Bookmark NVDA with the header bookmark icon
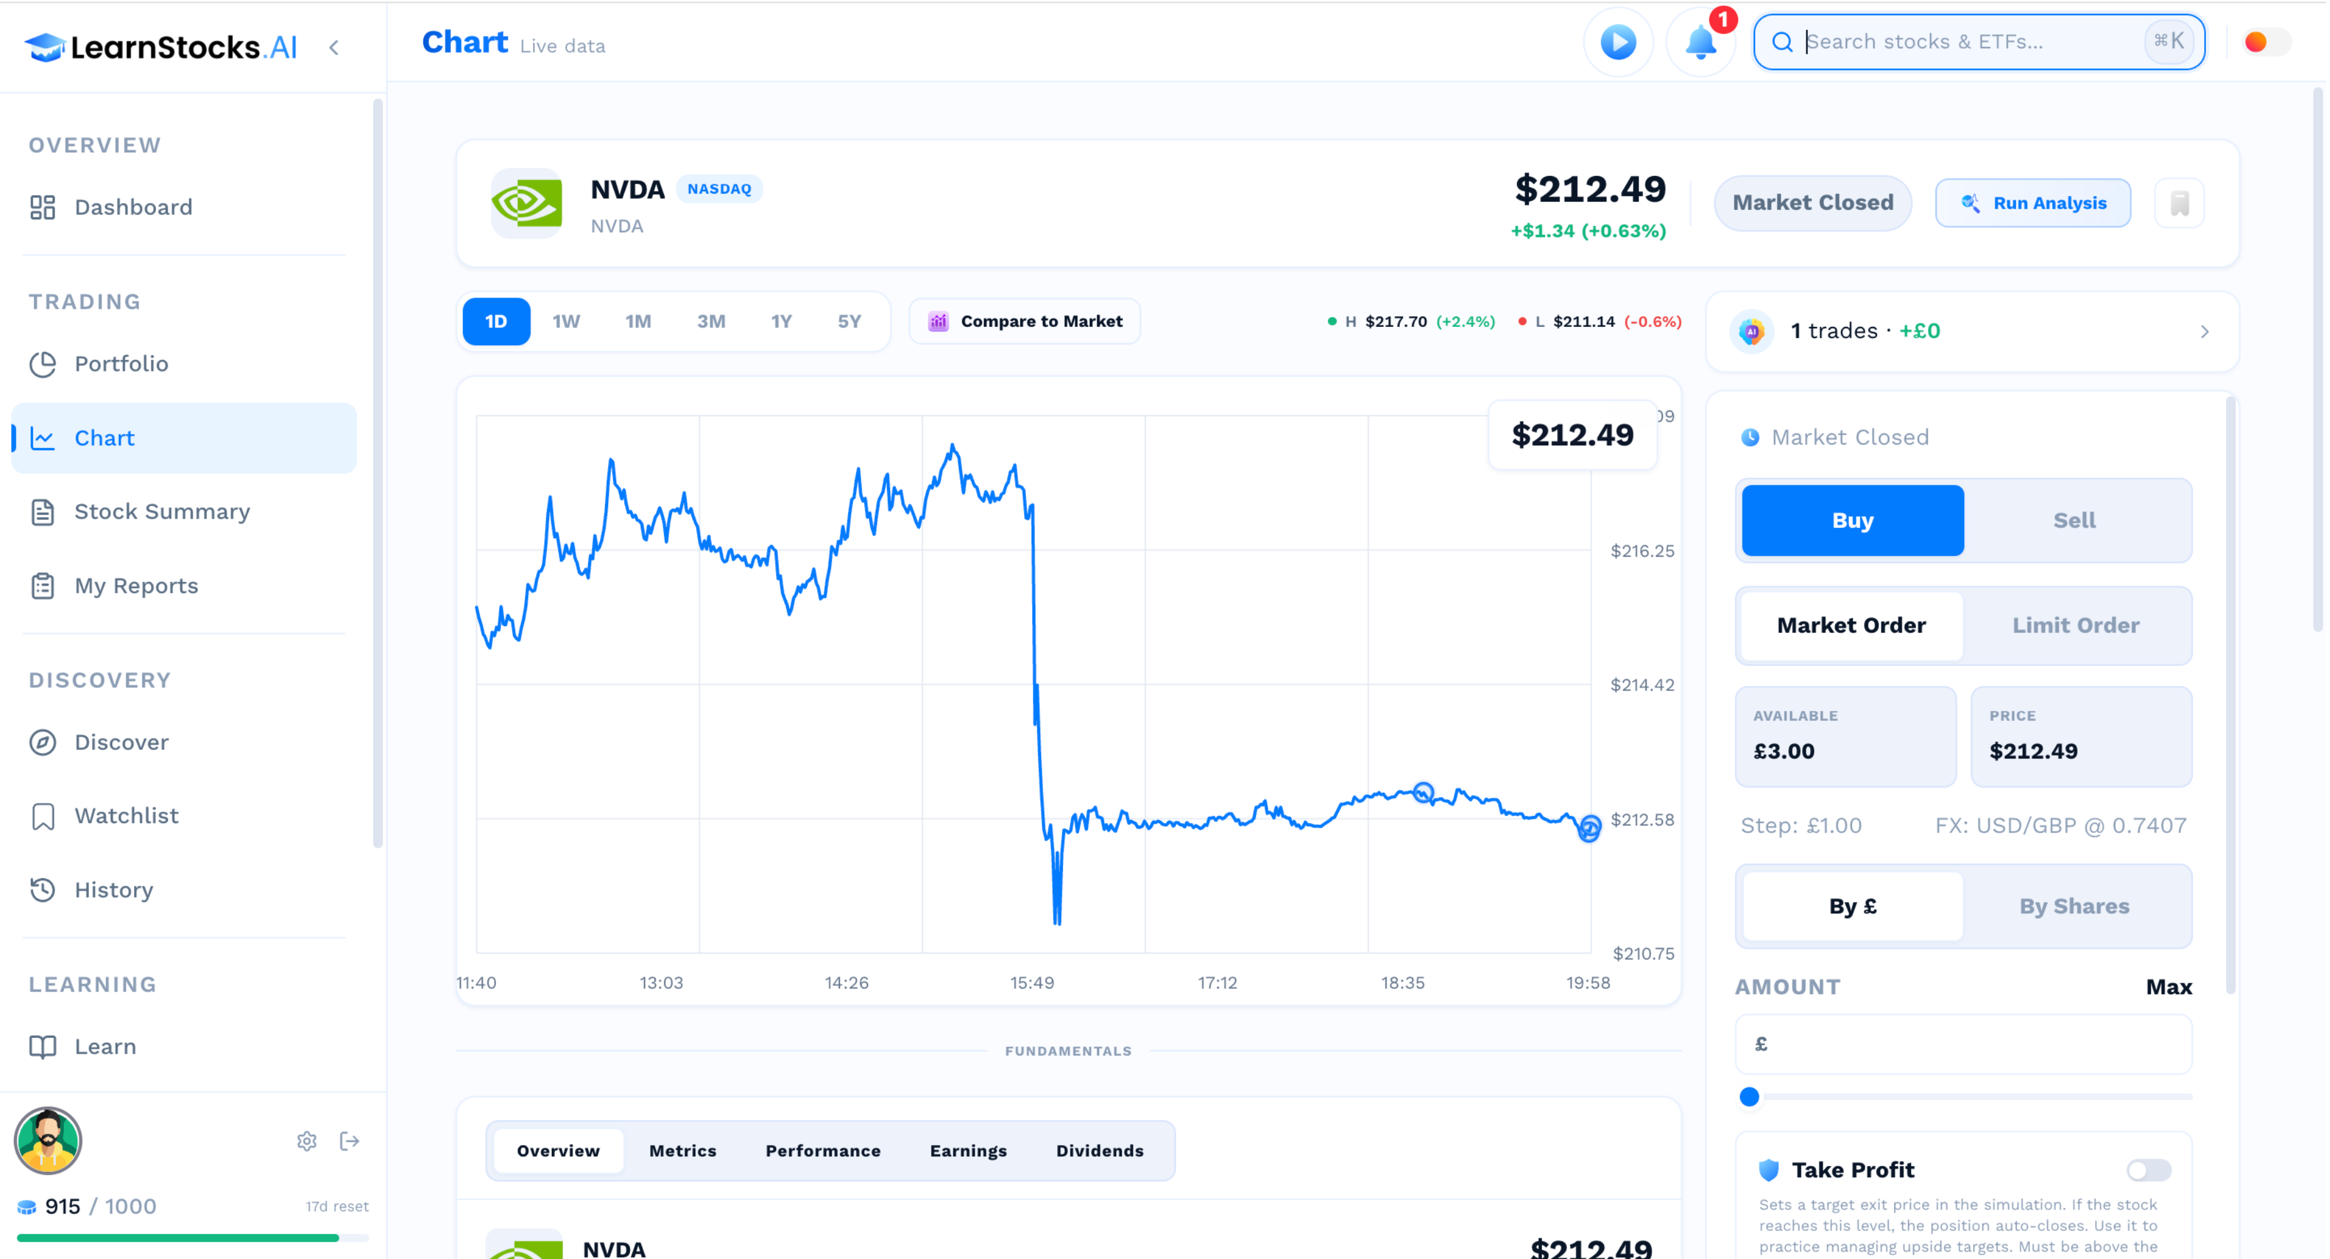 point(2180,202)
